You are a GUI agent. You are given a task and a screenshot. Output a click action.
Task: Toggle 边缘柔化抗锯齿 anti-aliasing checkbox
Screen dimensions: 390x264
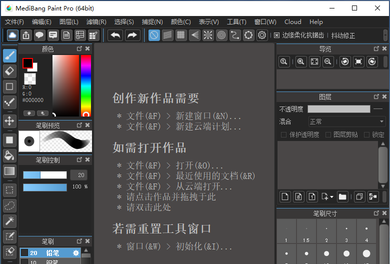[x=276, y=35]
